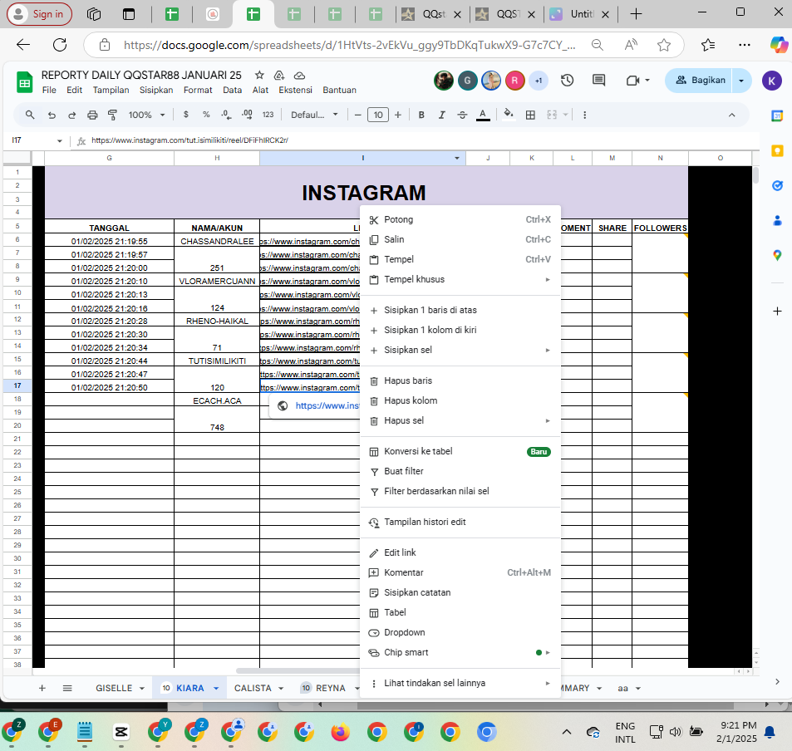
Task: Toggle italic formatting
Action: tap(441, 115)
